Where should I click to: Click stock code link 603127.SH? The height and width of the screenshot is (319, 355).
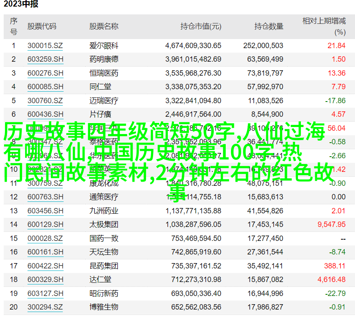tap(45, 294)
